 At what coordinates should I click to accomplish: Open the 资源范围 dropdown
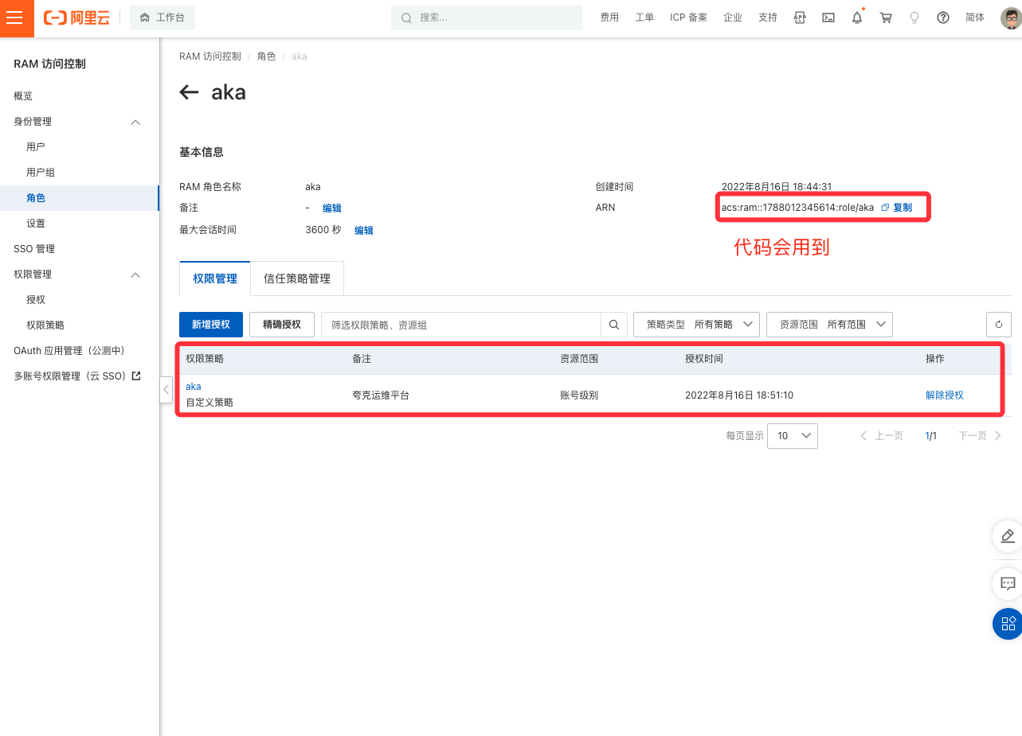click(829, 325)
